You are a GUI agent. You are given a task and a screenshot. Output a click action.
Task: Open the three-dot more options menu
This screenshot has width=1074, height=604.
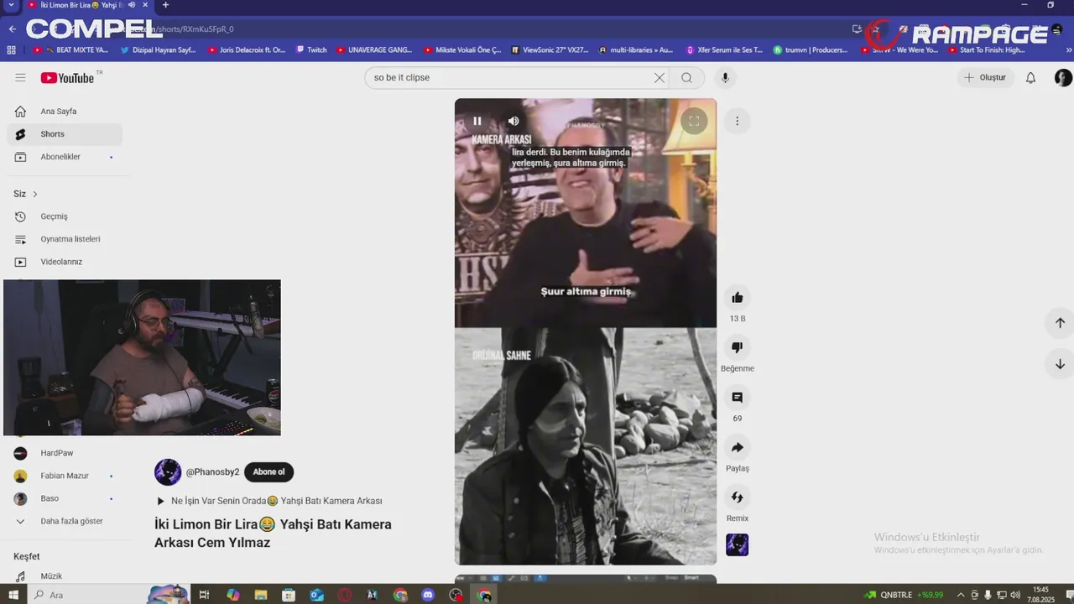pos(737,121)
